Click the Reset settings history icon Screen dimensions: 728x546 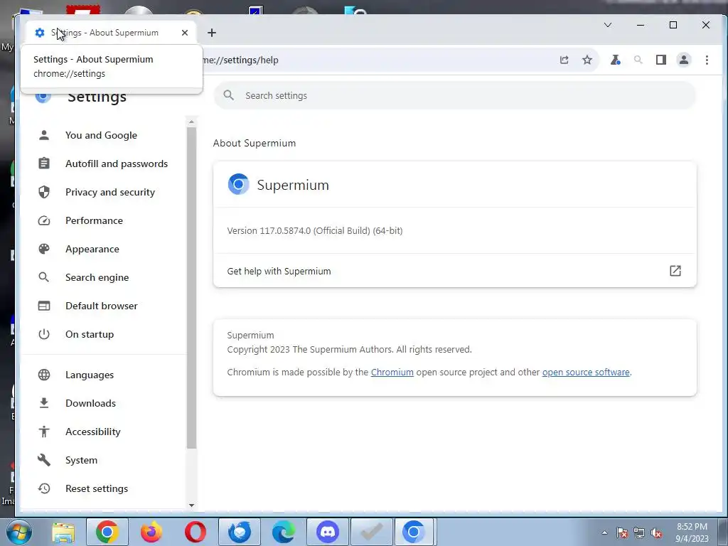pos(44,488)
